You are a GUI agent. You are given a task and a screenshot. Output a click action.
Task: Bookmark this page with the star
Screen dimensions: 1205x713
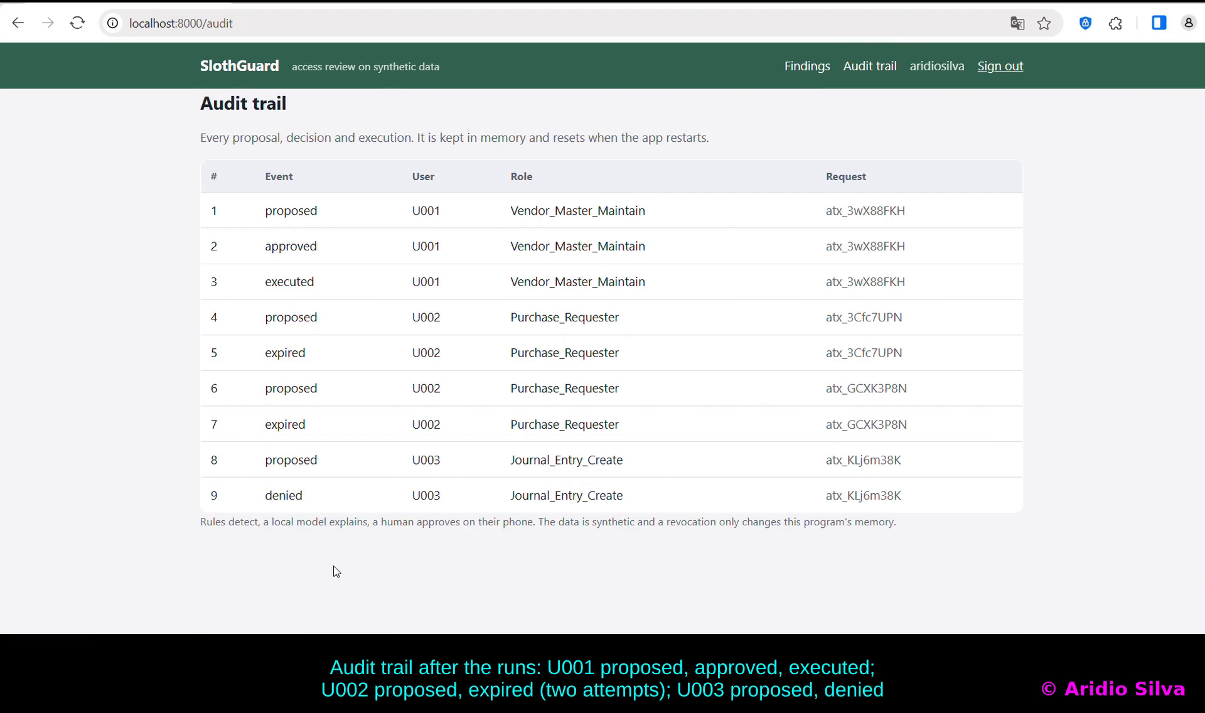[x=1044, y=23]
